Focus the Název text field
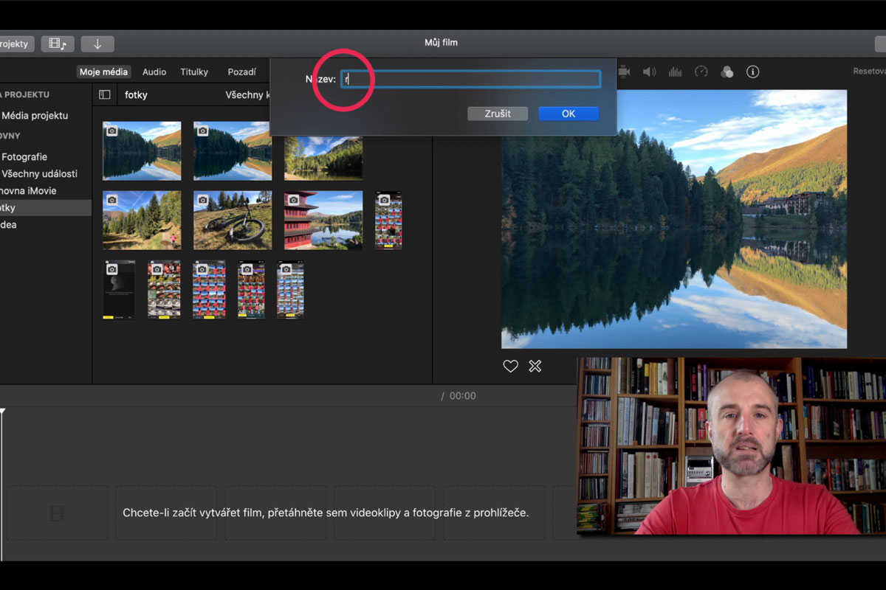This screenshot has width=886, height=590. [x=471, y=79]
